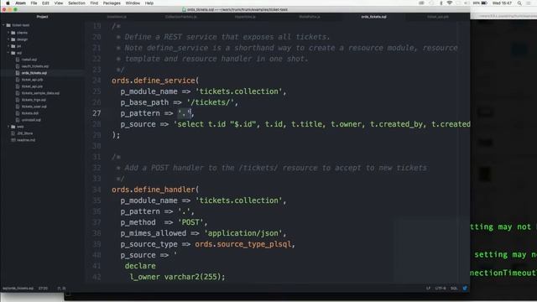
Task: Expand the web folder arrow
Action: (8, 127)
